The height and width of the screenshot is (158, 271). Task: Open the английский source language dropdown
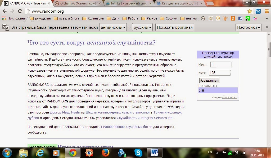113,27
